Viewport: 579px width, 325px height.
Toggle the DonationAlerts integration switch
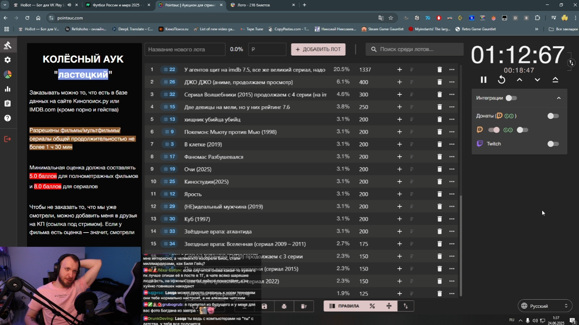pos(494,130)
